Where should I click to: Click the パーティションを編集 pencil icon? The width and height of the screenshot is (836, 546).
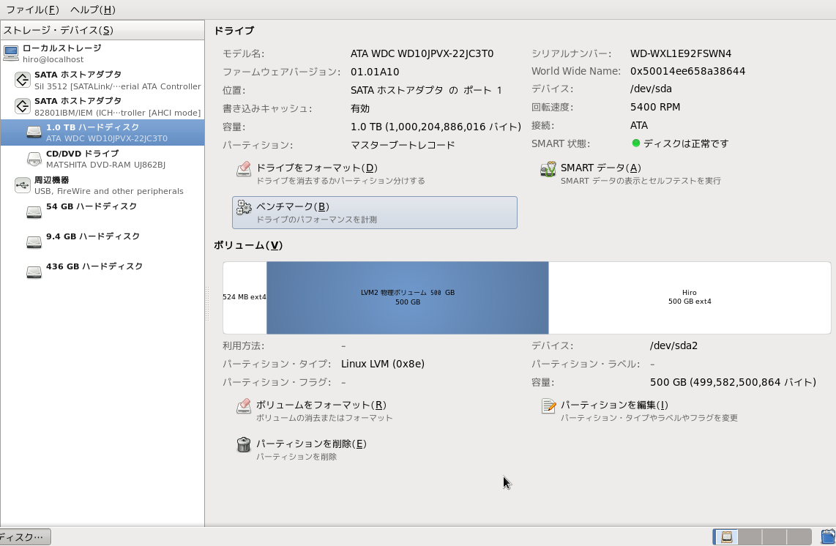[548, 406]
